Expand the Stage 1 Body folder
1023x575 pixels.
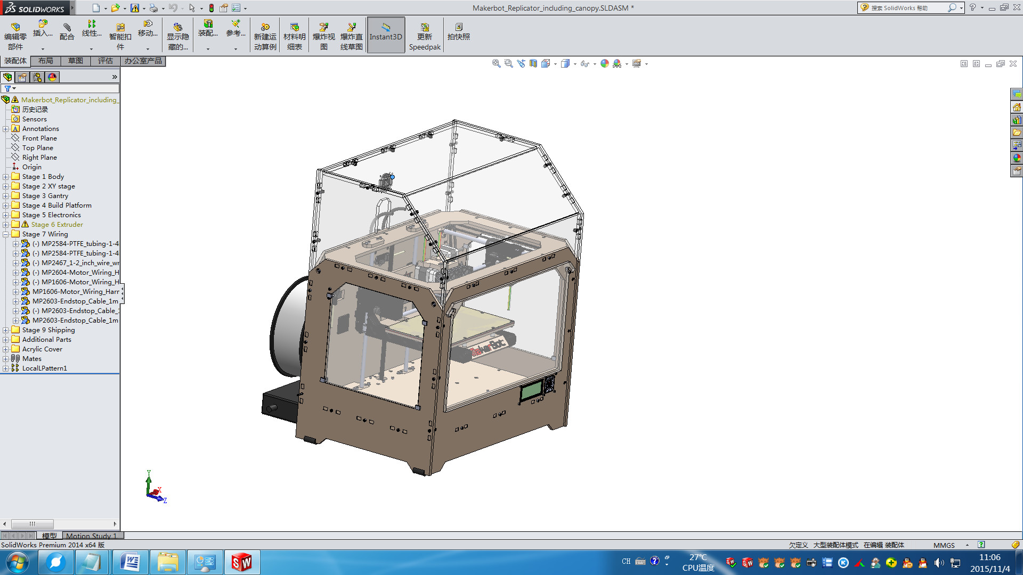pos(5,176)
